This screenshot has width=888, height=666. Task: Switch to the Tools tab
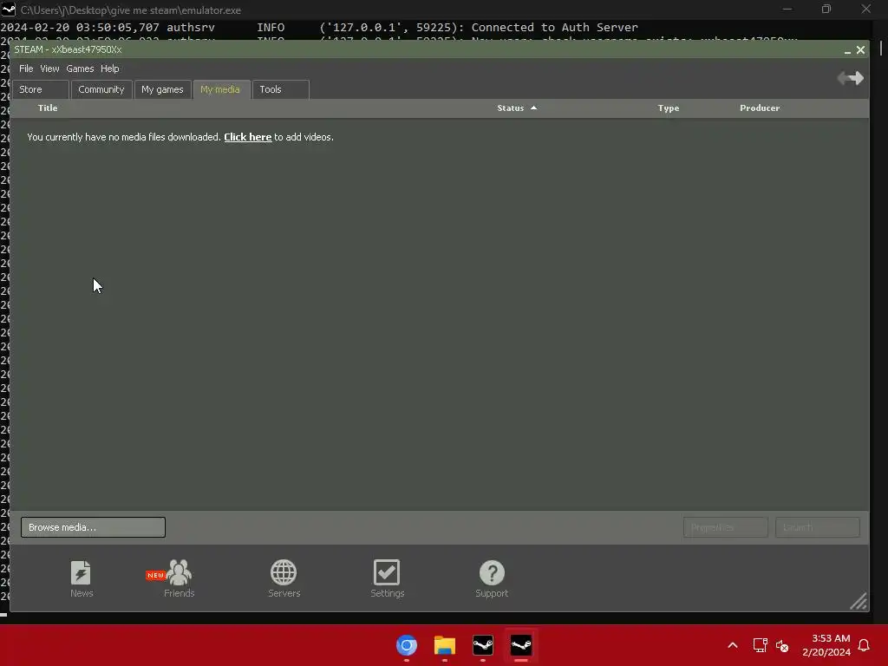pyautogui.click(x=281, y=89)
